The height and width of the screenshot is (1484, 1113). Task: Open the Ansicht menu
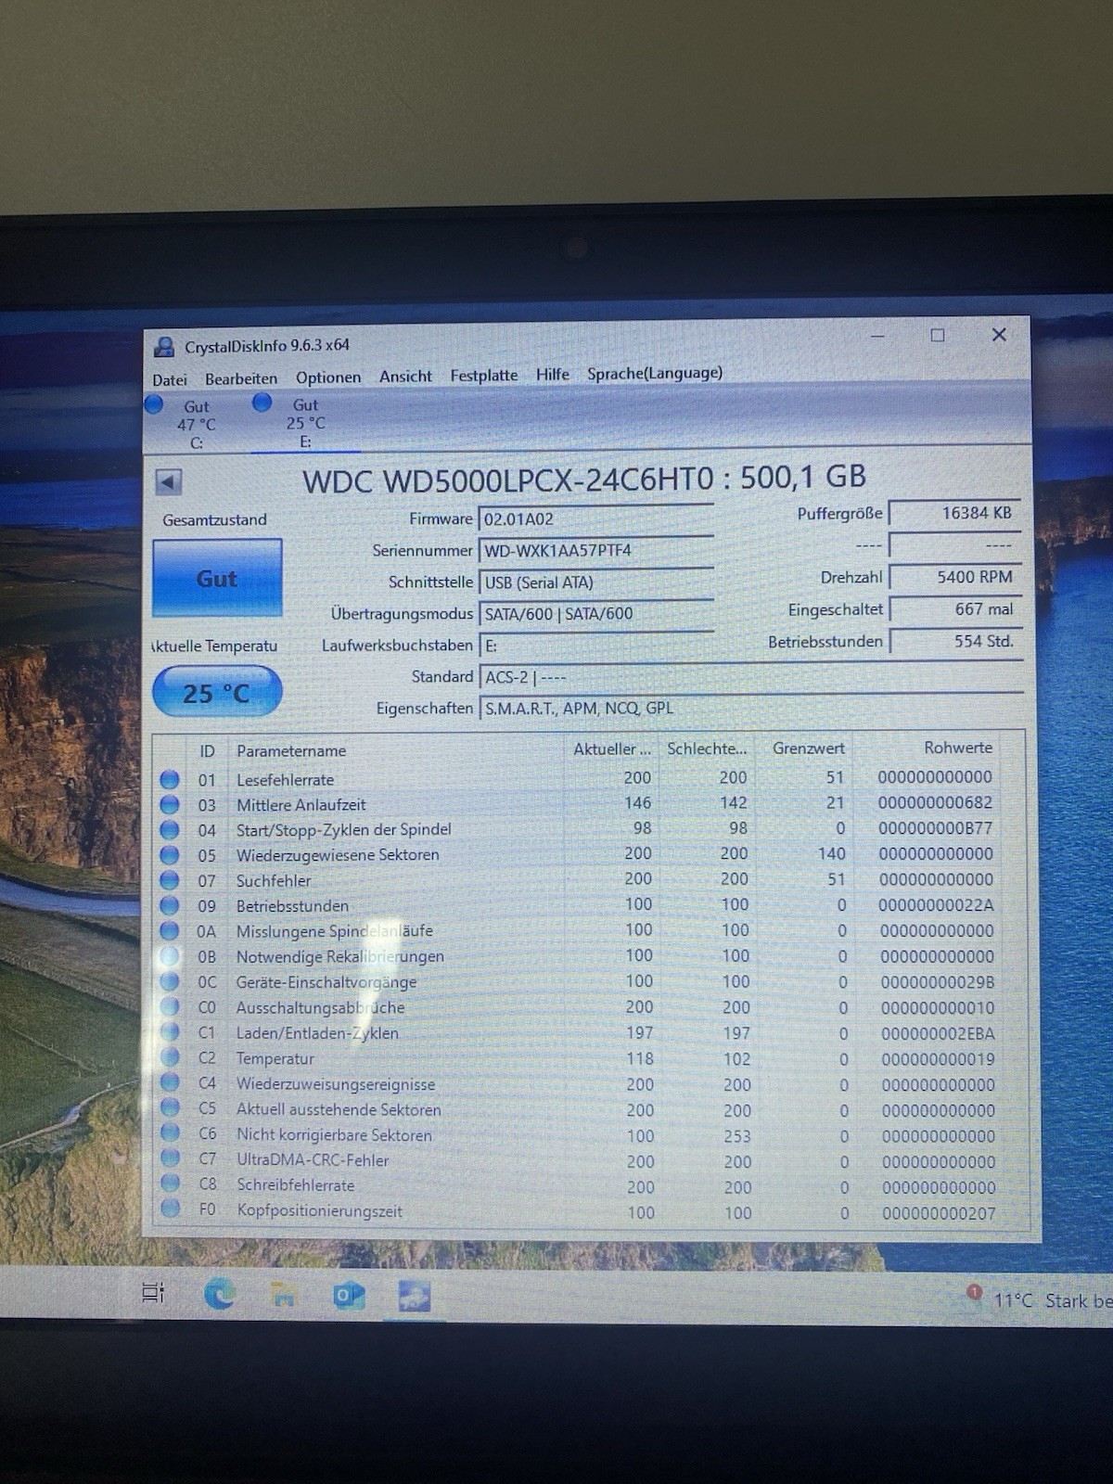tap(405, 377)
